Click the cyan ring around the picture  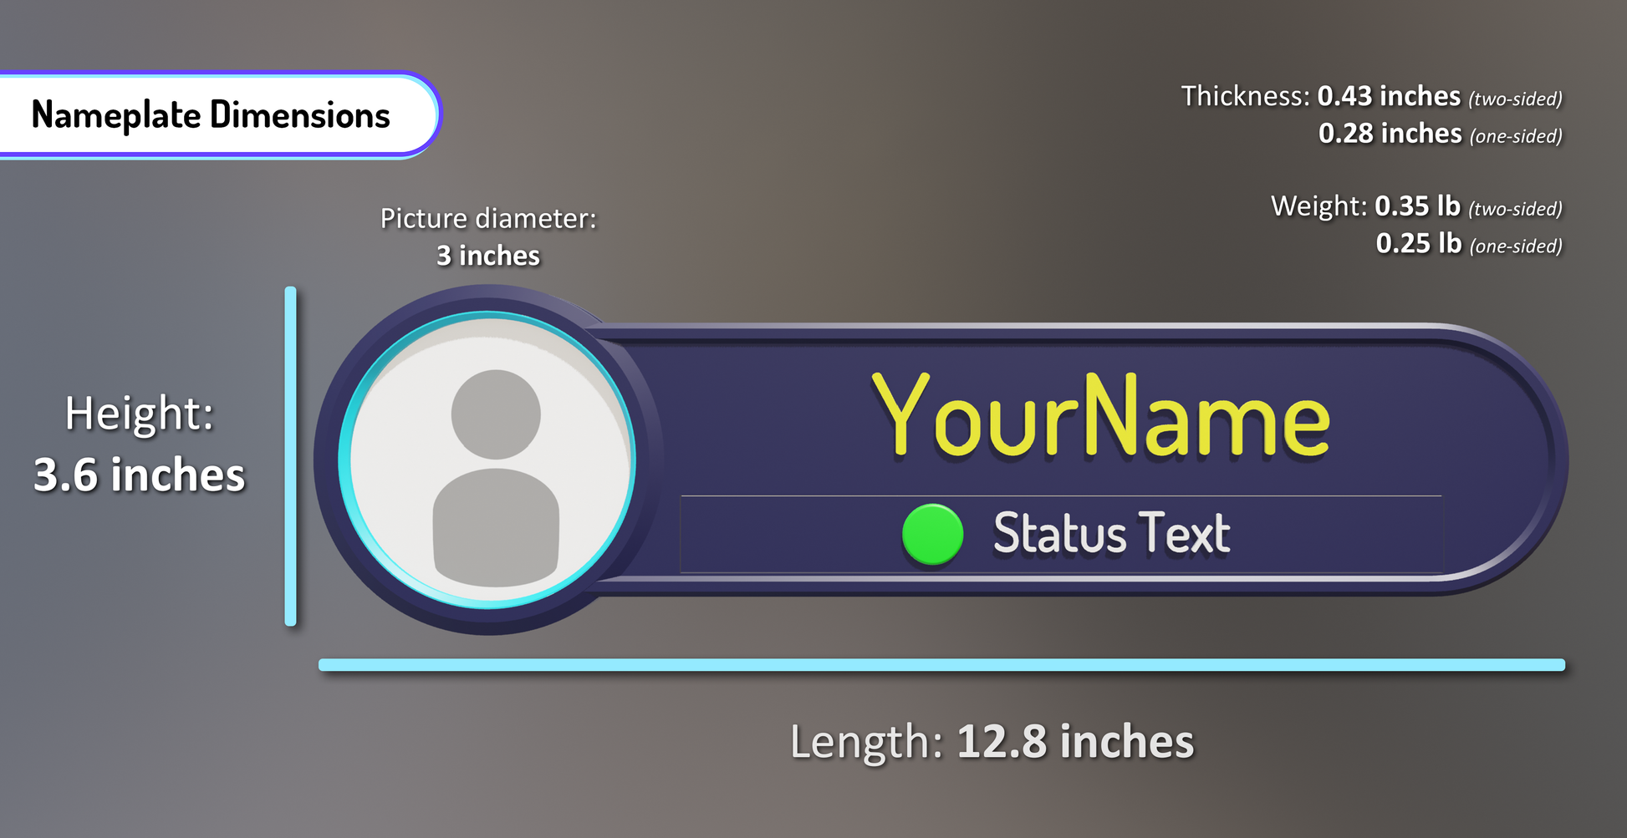pyautogui.click(x=344, y=460)
